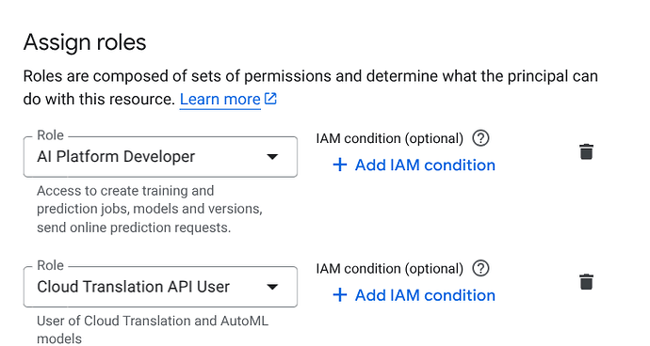This screenshot has width=650, height=346.
Task: Add IAM condition for AI Platform Developer
Action: (414, 165)
